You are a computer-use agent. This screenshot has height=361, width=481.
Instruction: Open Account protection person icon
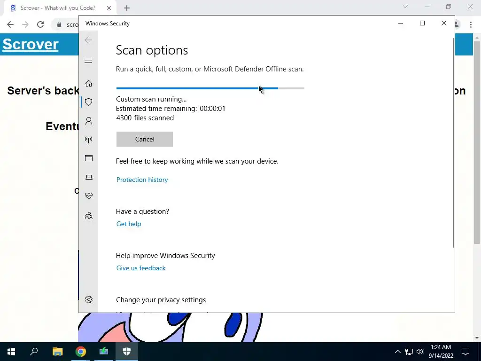pyautogui.click(x=89, y=121)
